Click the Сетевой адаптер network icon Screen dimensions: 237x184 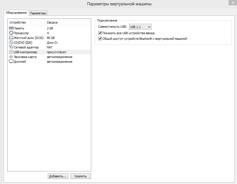tap(11, 47)
